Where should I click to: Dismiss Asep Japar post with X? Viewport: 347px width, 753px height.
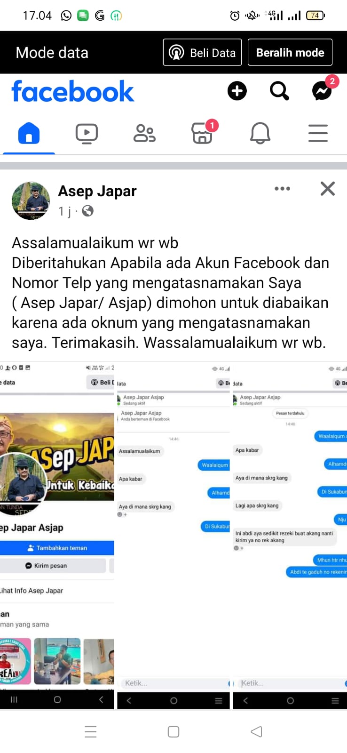point(328,189)
